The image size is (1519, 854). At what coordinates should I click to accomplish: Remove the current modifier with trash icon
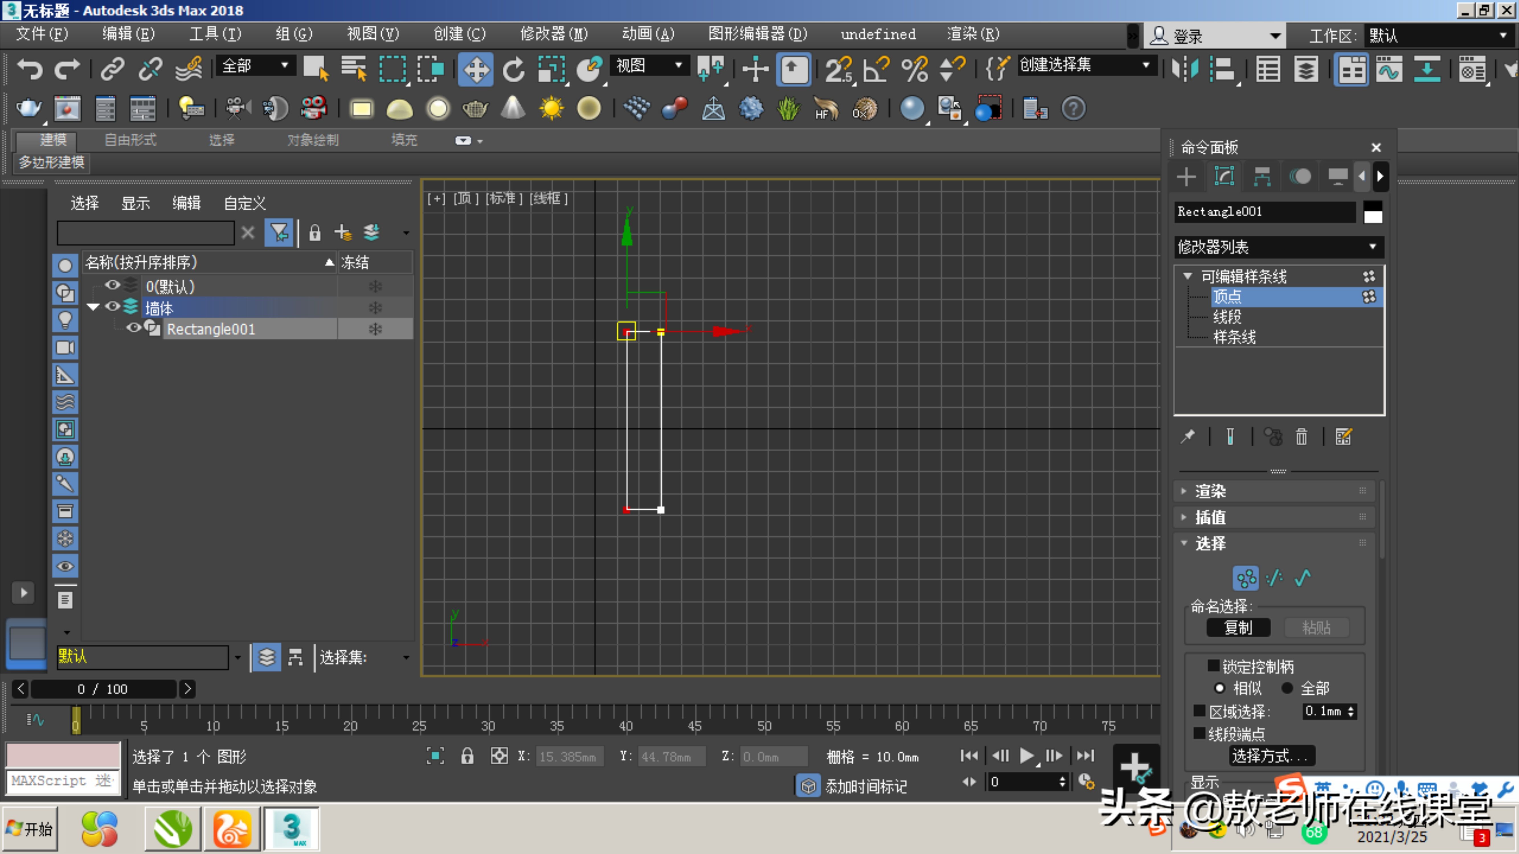[1301, 437]
